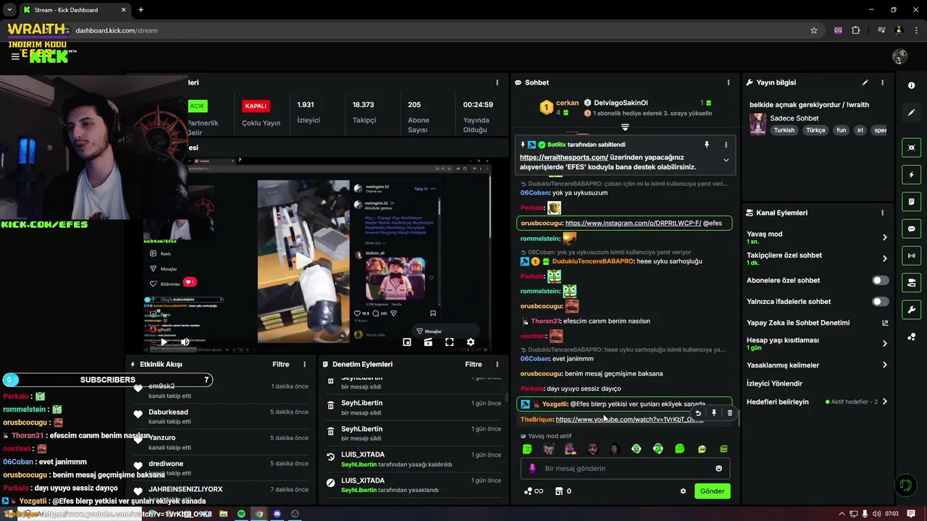Screen dimensions: 927x521
Task: Open the wraithesports.com link in pinned message
Action: [x=563, y=157]
